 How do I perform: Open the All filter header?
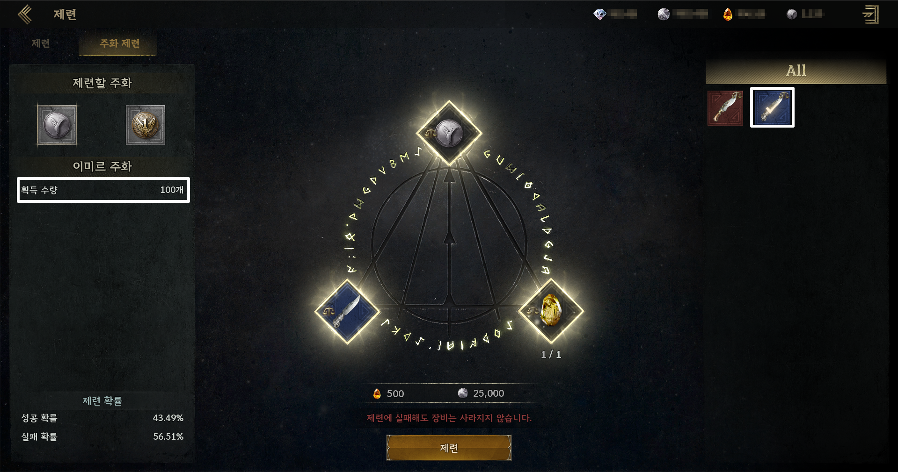[796, 71]
